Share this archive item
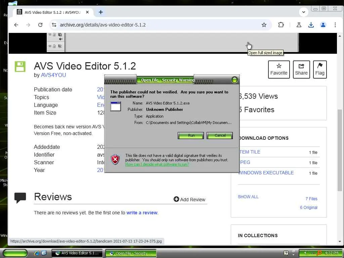This screenshot has height=258, width=344. (x=301, y=69)
